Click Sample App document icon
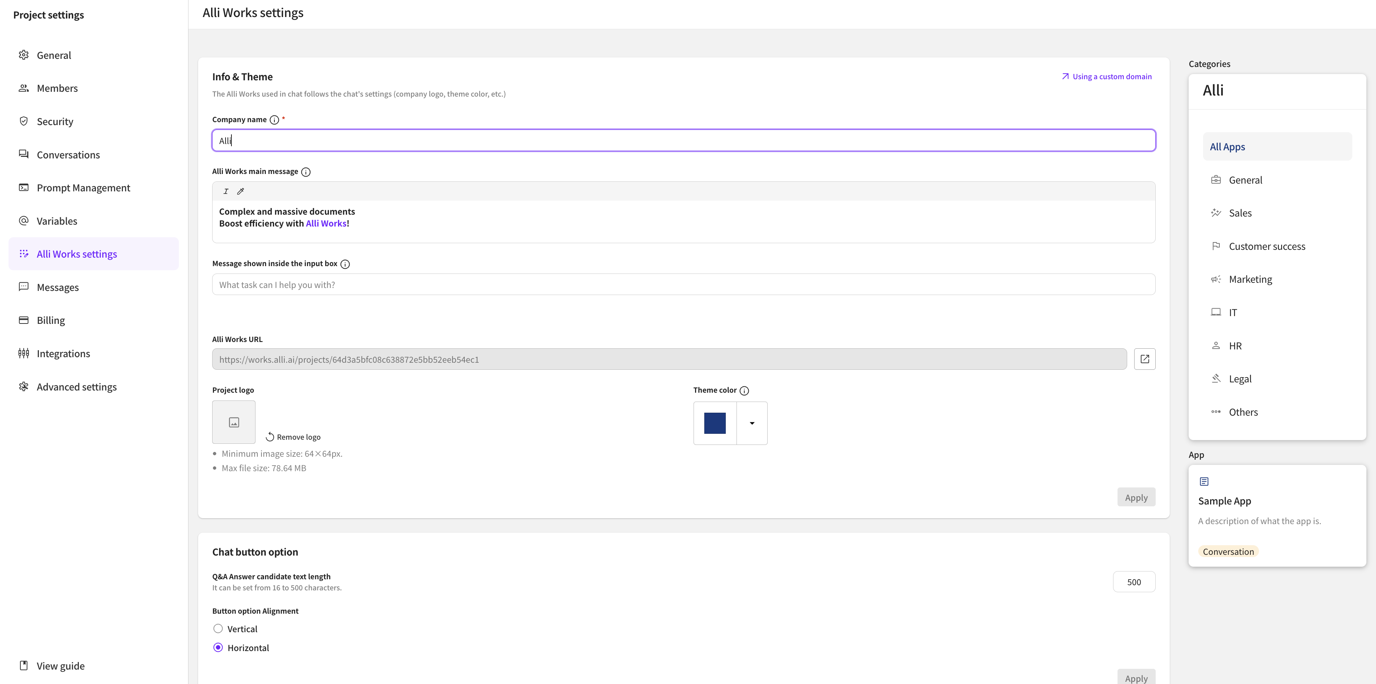 coord(1204,482)
